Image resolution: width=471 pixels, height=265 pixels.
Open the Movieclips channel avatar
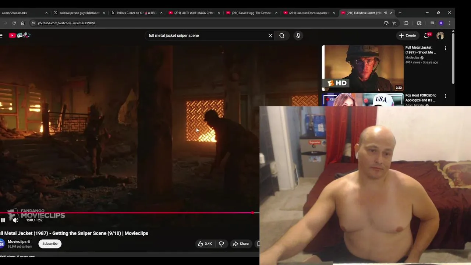pos(2,244)
